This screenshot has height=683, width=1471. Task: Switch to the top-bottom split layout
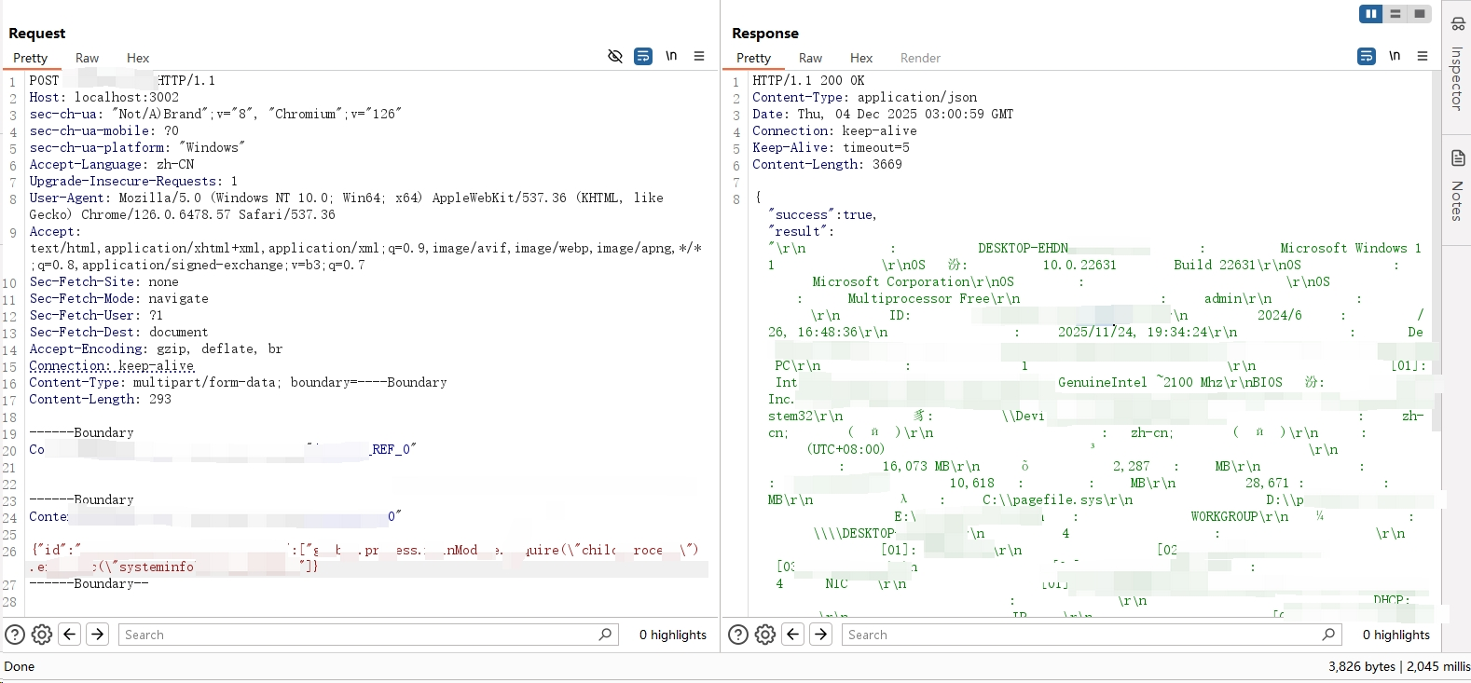1395,14
